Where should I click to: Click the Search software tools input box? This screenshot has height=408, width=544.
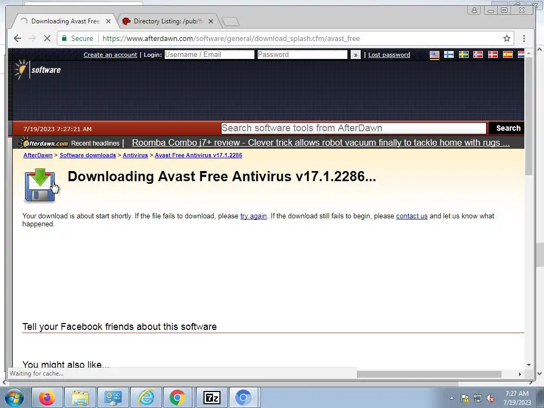tap(353, 128)
